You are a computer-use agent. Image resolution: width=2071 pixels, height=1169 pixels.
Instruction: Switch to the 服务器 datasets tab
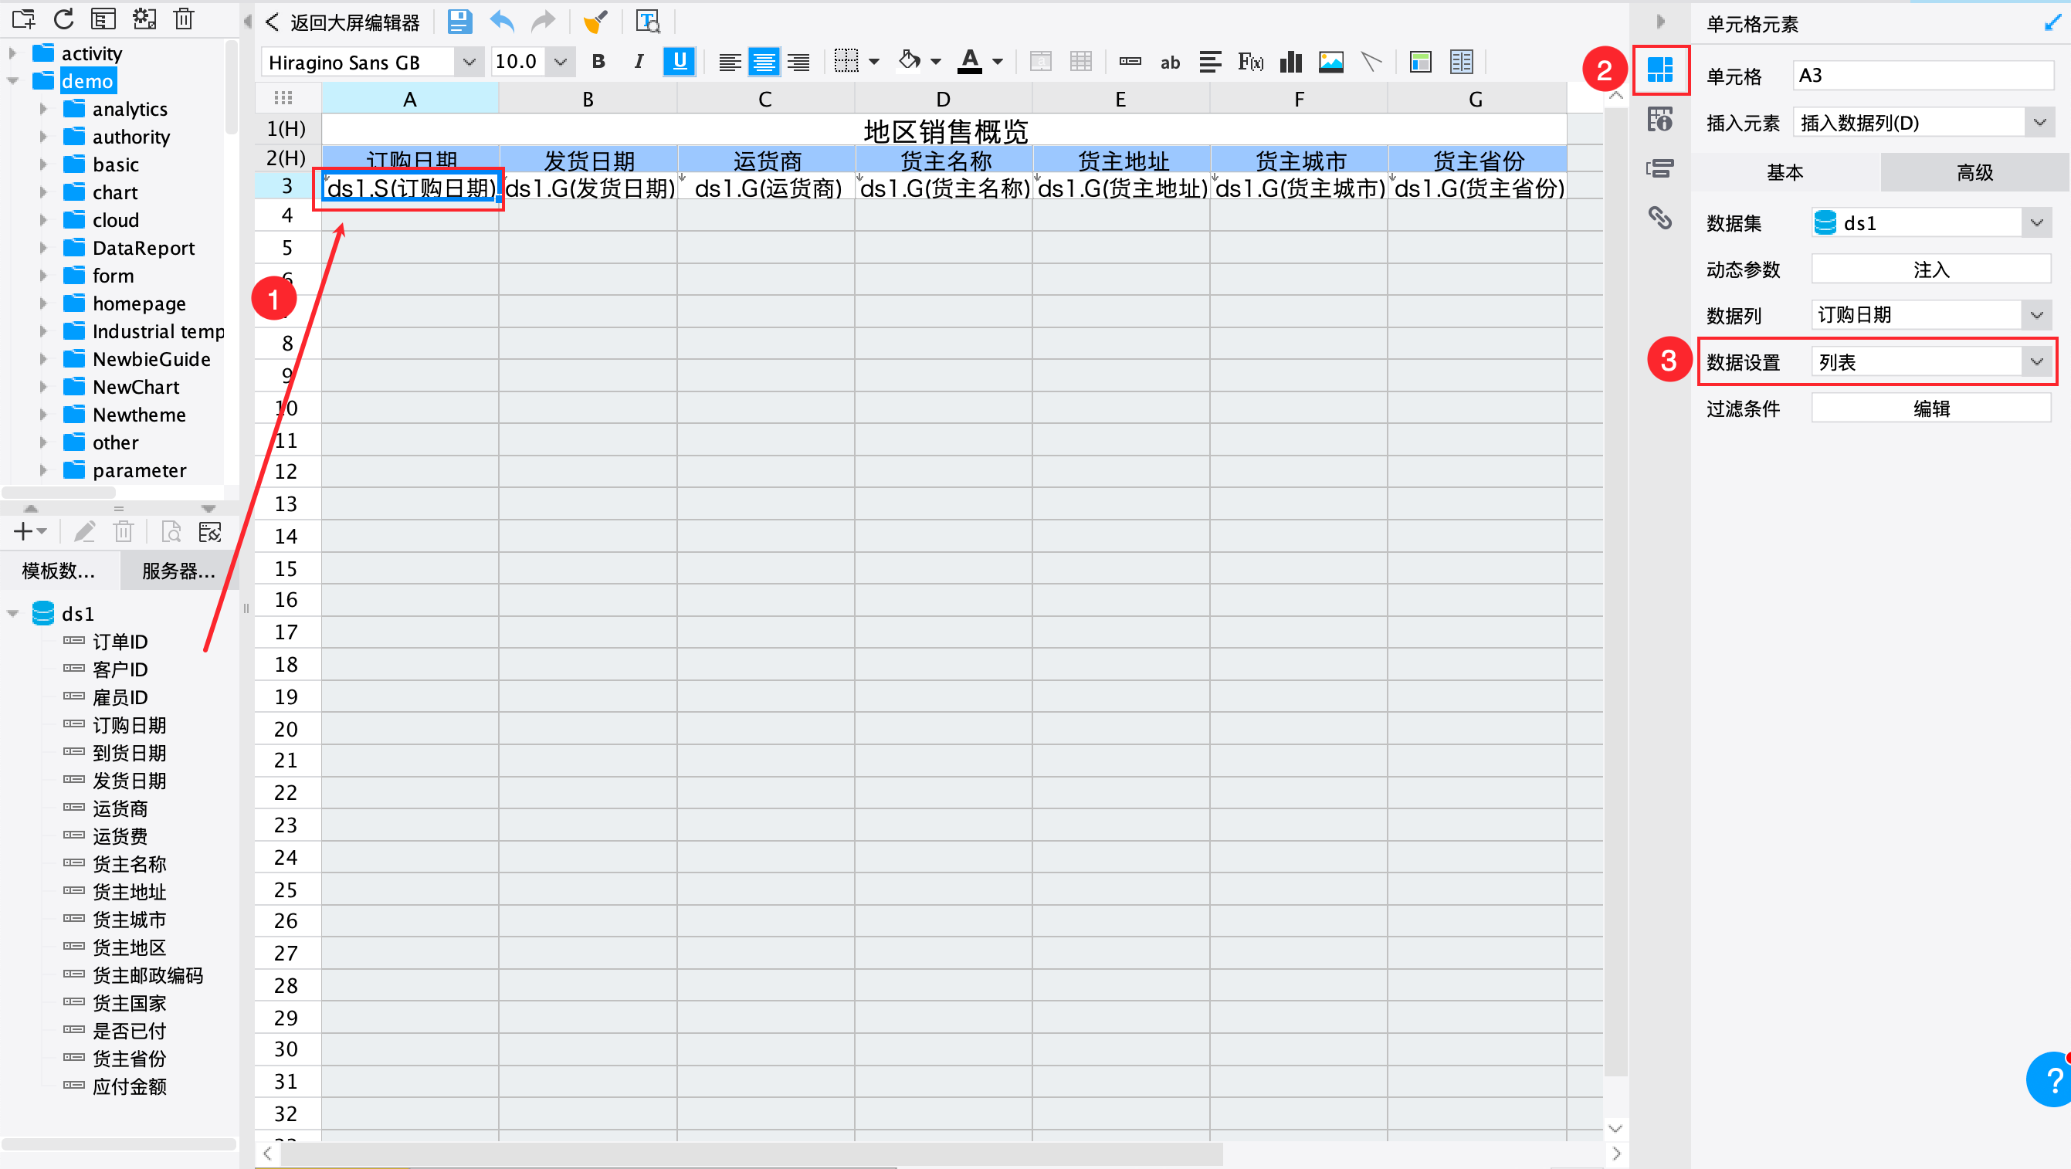(178, 571)
